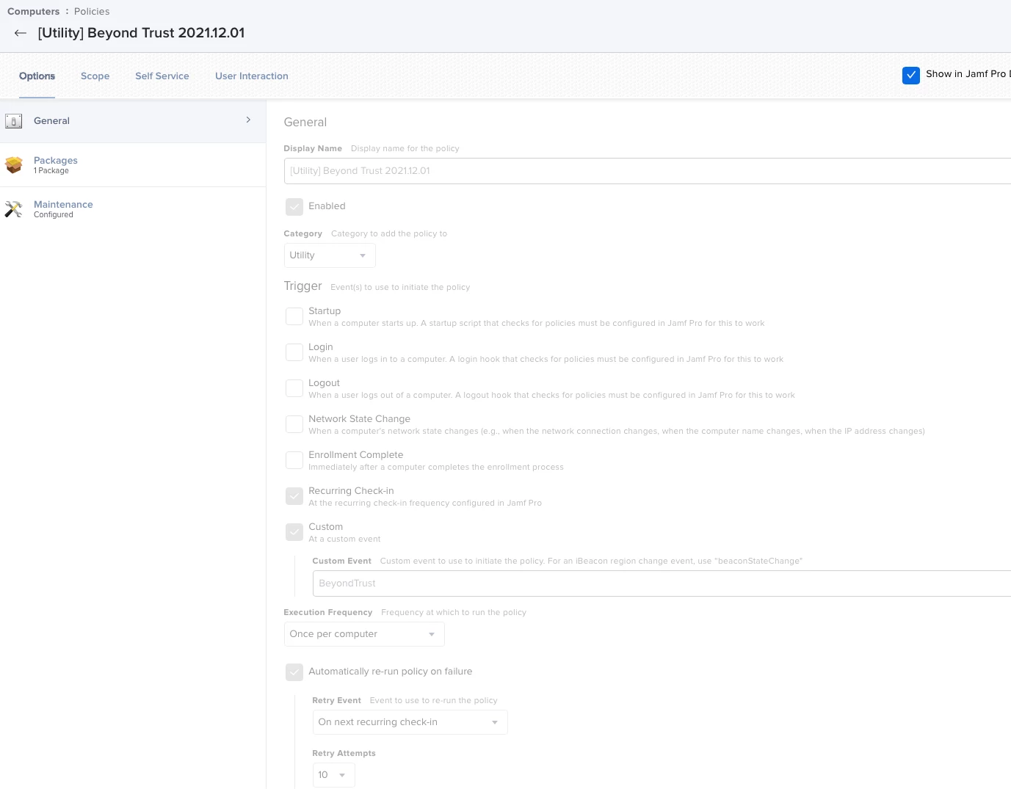Click the back arrow beside policy title

pyautogui.click(x=21, y=33)
